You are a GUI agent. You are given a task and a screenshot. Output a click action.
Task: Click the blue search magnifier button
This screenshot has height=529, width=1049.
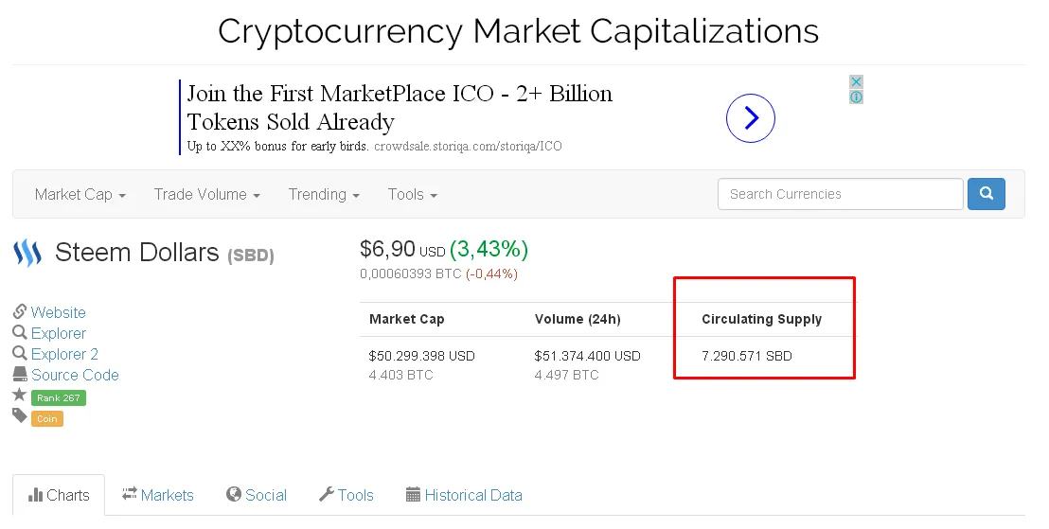click(x=987, y=194)
